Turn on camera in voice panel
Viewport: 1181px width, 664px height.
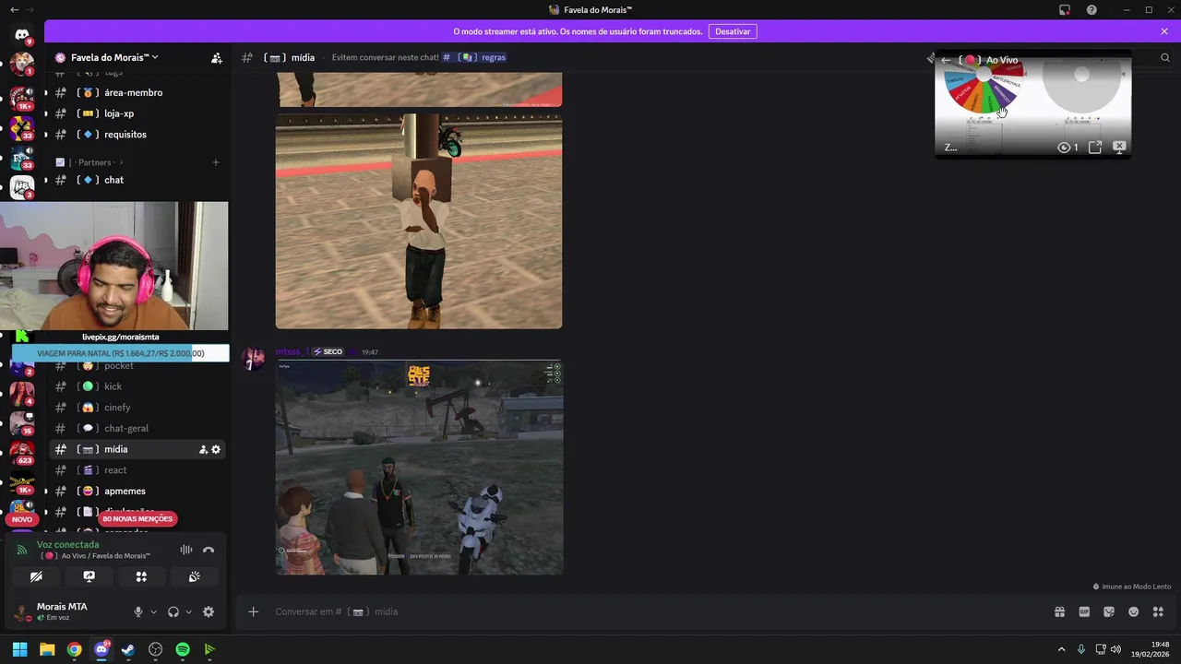pyautogui.click(x=36, y=576)
